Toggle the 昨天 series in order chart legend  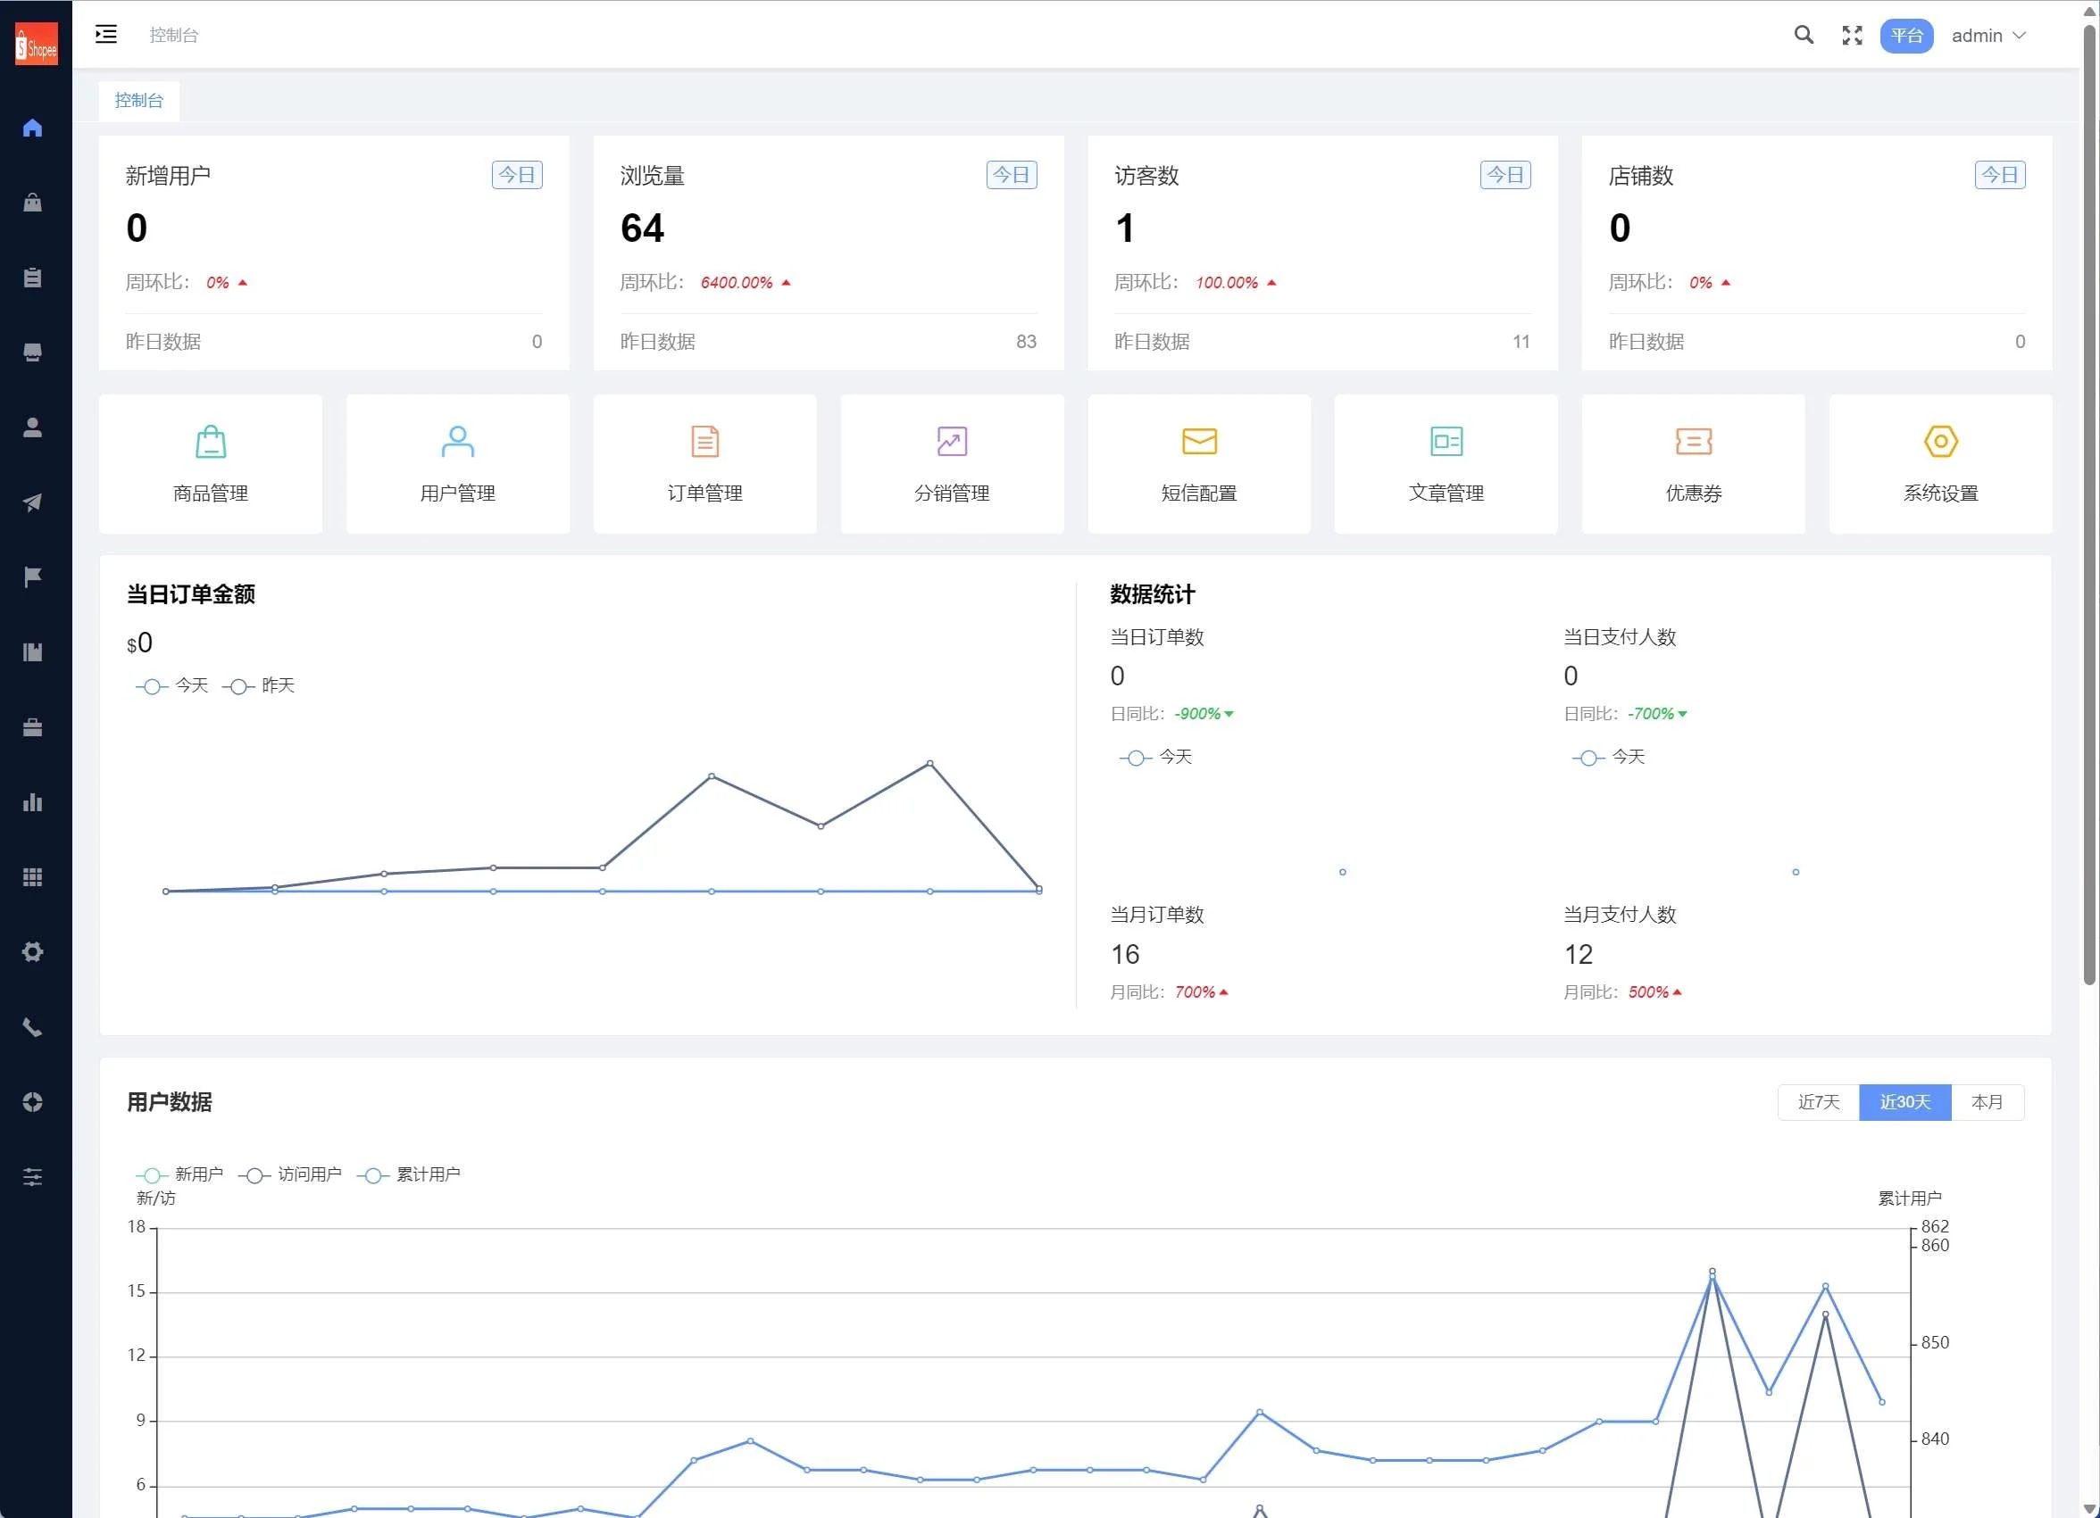click(259, 686)
